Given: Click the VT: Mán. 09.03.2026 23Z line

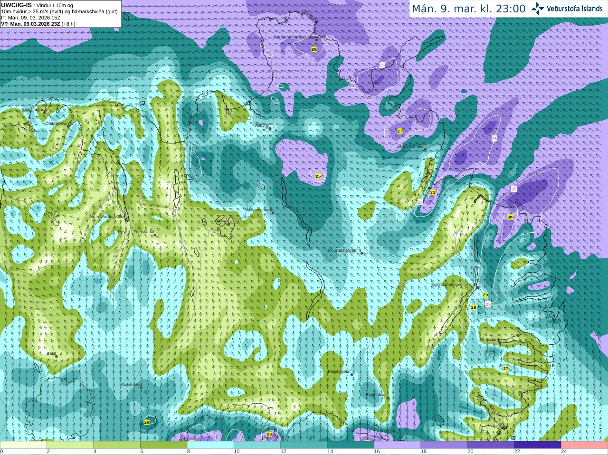Looking at the screenshot, I should (x=38, y=23).
